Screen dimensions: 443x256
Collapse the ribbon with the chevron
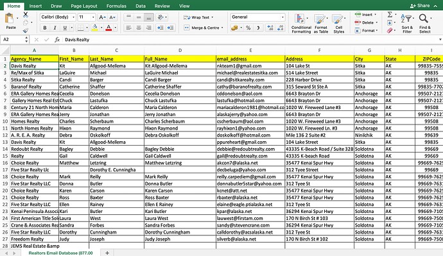435,6
